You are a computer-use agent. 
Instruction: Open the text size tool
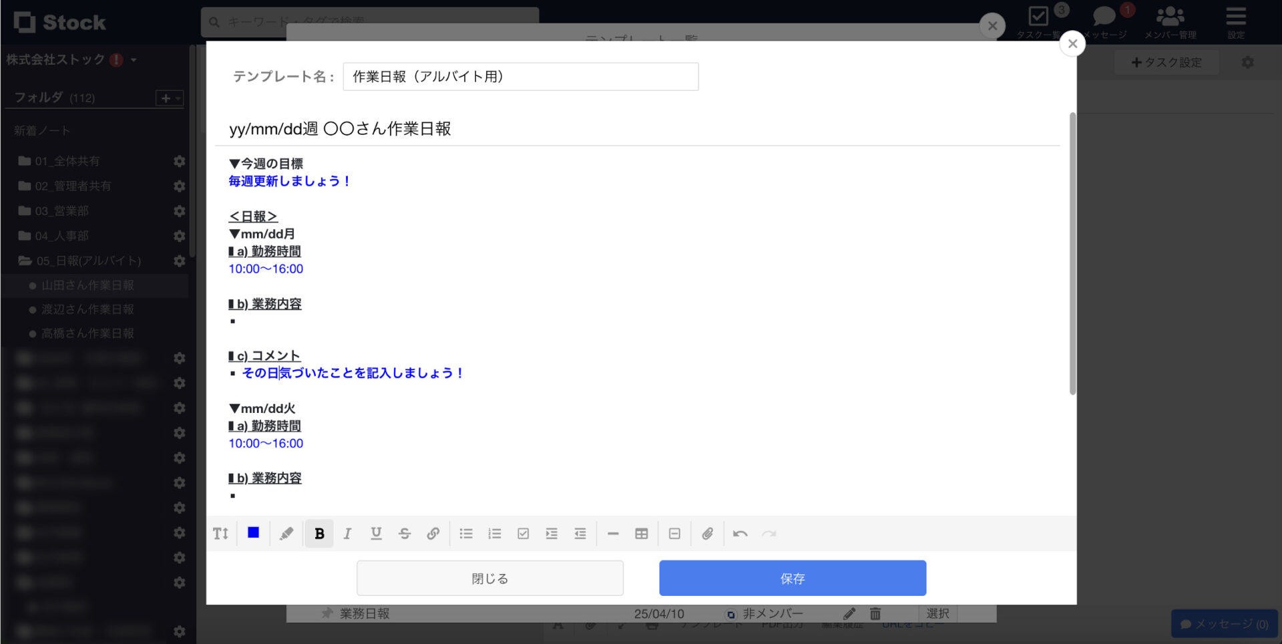[x=221, y=534]
